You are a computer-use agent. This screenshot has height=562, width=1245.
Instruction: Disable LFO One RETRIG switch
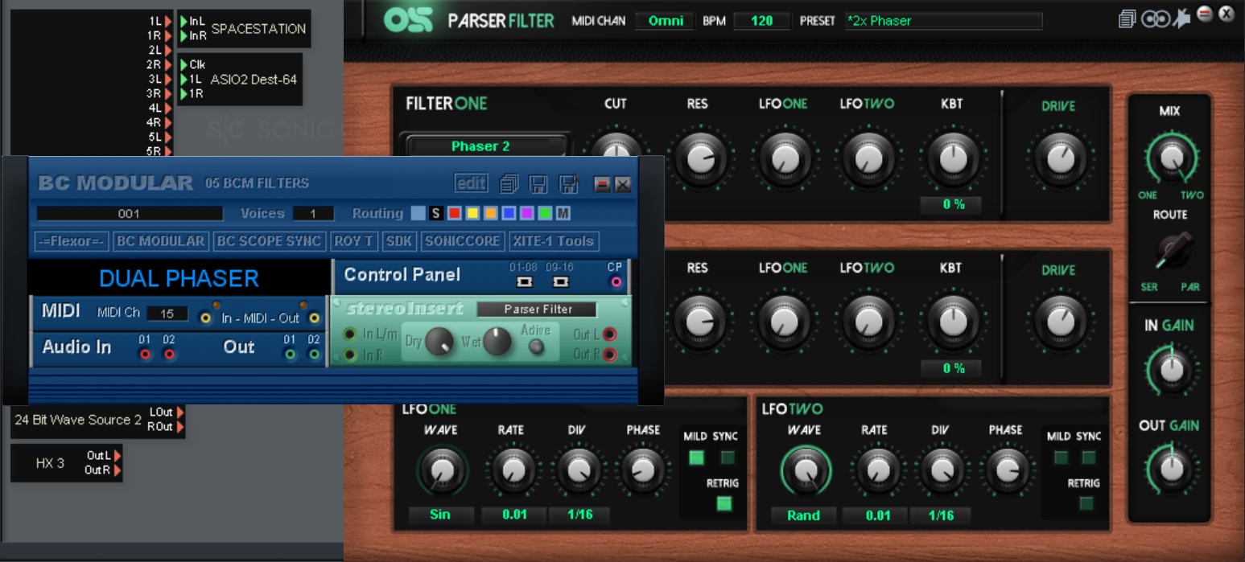click(x=724, y=503)
